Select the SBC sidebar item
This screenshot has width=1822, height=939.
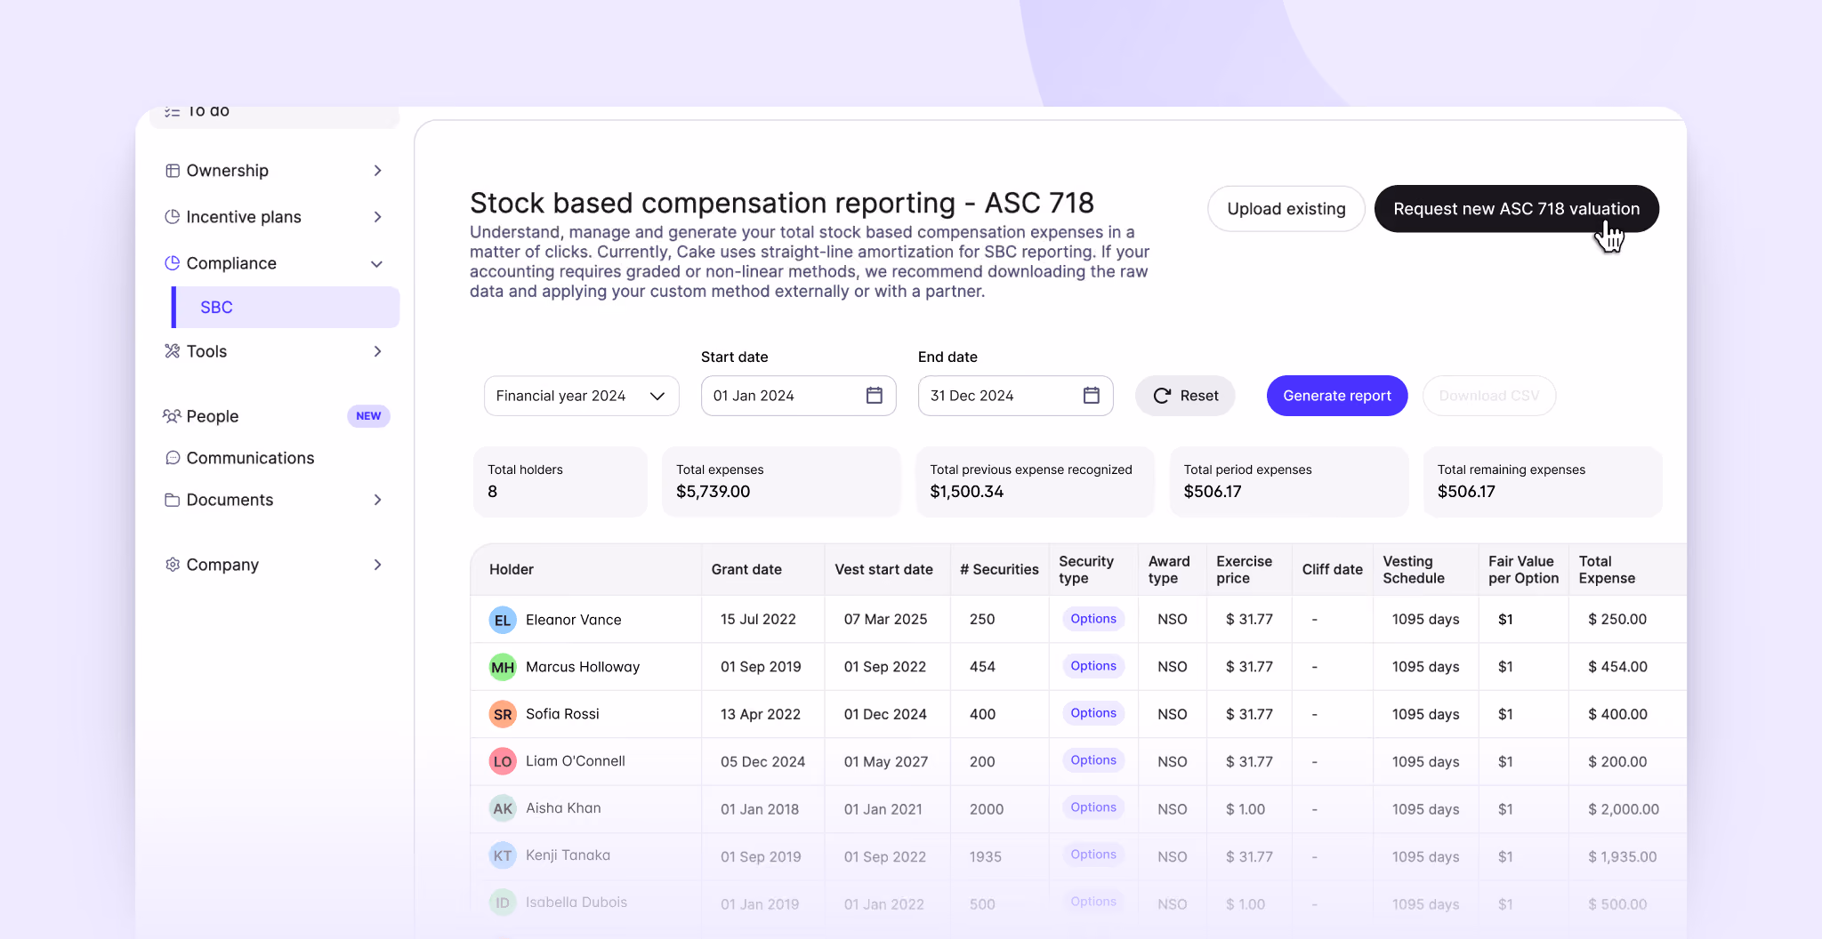[x=286, y=307]
